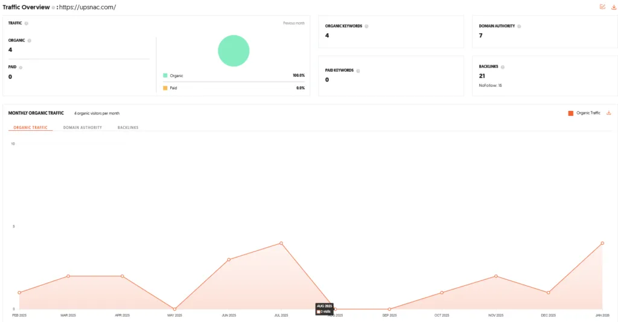Click the https://upsnac.com/ URL in title

point(88,7)
